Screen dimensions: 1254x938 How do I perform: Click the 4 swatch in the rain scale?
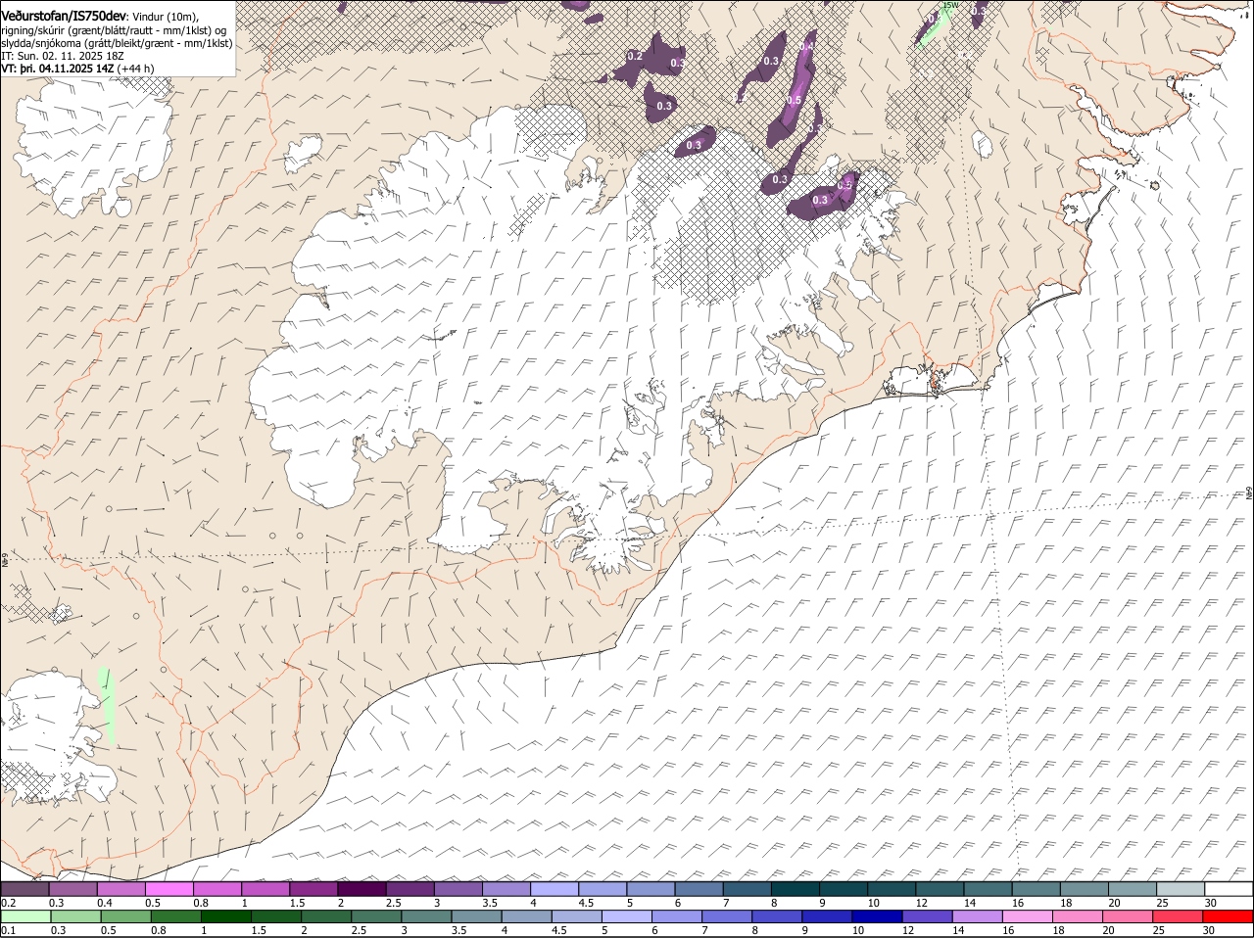coord(526,916)
